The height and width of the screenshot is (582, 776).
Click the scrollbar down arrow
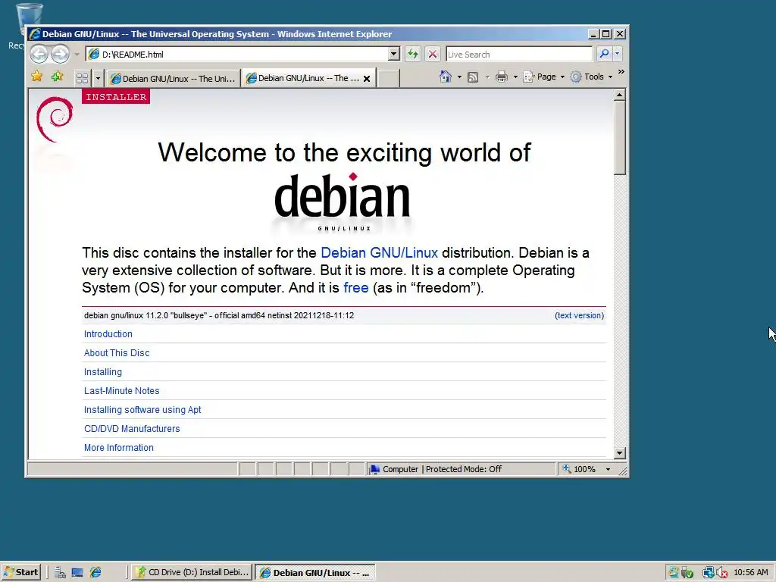click(620, 453)
